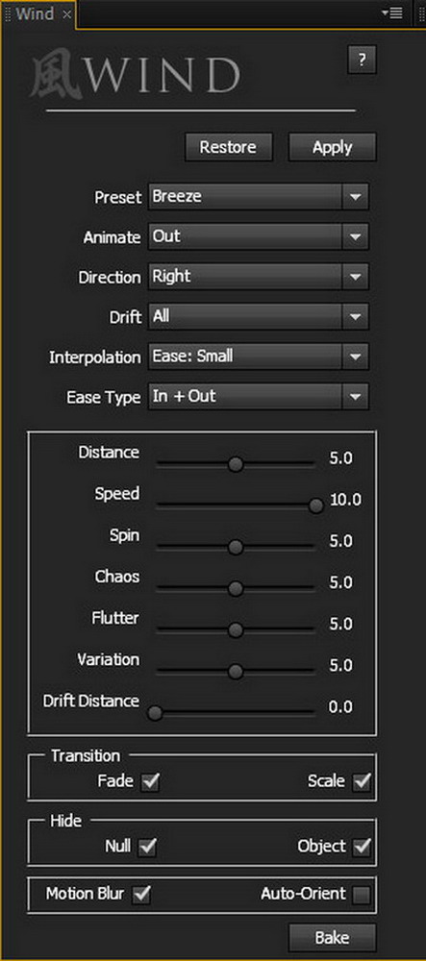Click the Bake button

[x=332, y=938]
